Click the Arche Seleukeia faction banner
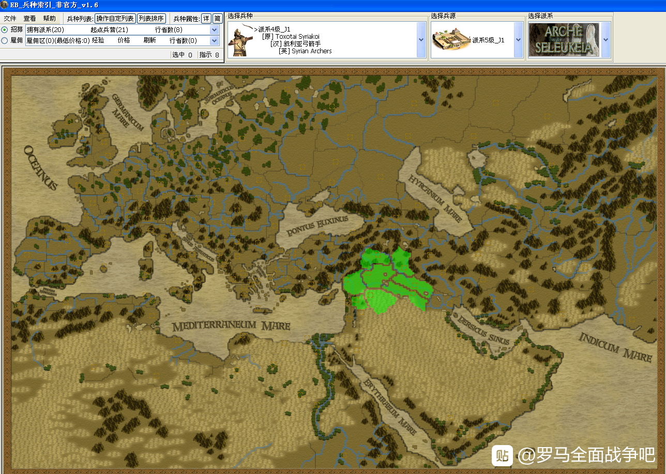Screen dimensions: 666x474 click(564, 40)
